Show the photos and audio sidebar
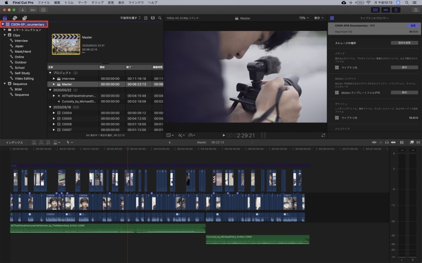Screen dimensions: 422x263 point(15,18)
